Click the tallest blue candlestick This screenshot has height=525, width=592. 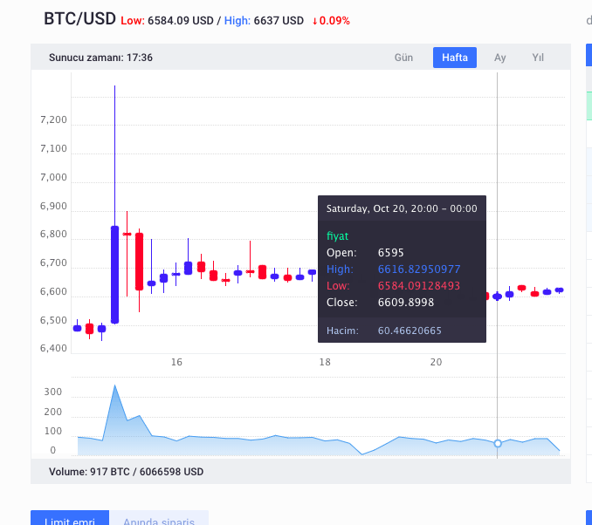114,275
